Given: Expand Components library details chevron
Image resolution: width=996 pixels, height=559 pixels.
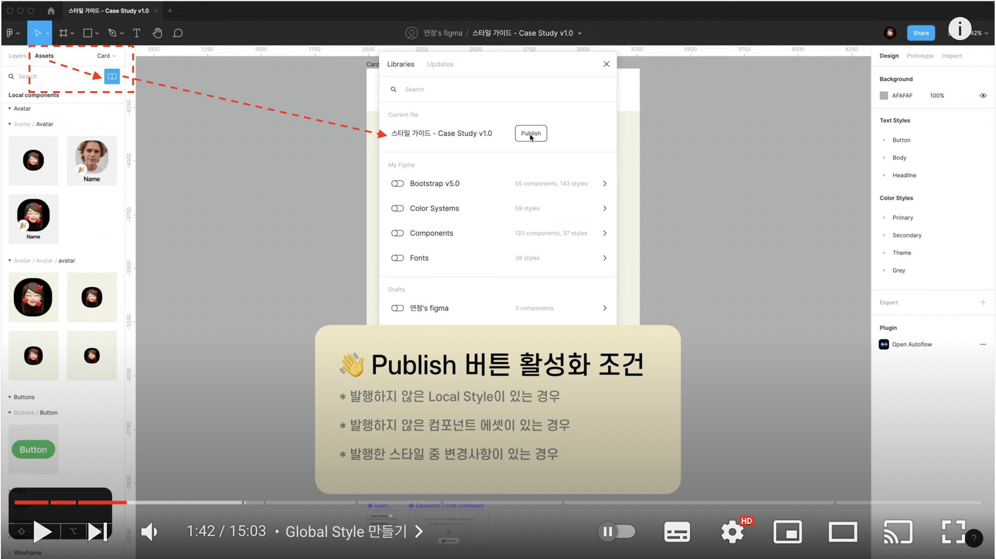Looking at the screenshot, I should pos(605,233).
